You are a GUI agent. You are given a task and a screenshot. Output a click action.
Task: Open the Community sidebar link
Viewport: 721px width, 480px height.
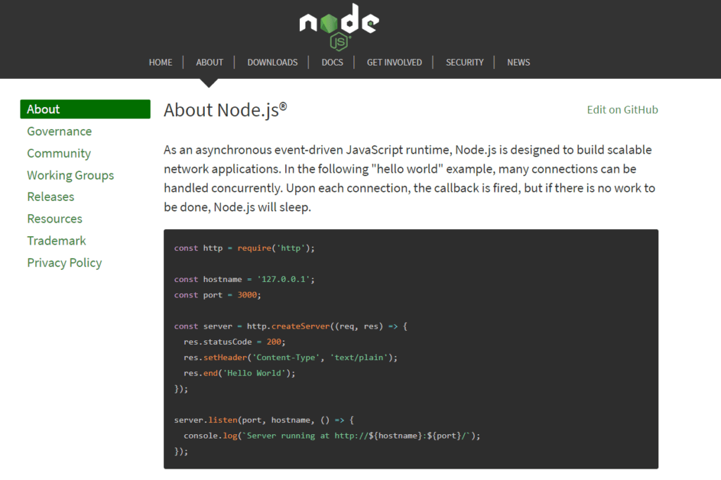pos(59,153)
